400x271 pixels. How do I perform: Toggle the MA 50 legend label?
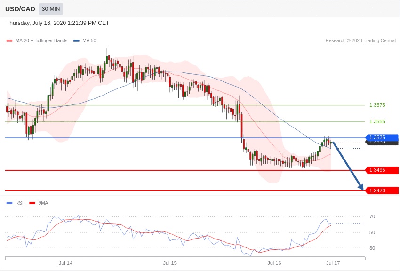click(89, 41)
